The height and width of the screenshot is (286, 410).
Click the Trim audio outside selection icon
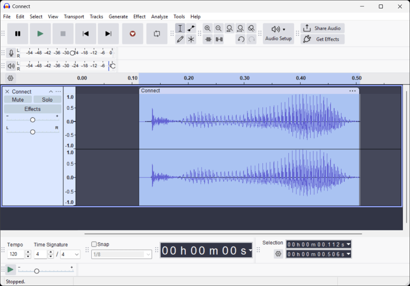point(208,39)
